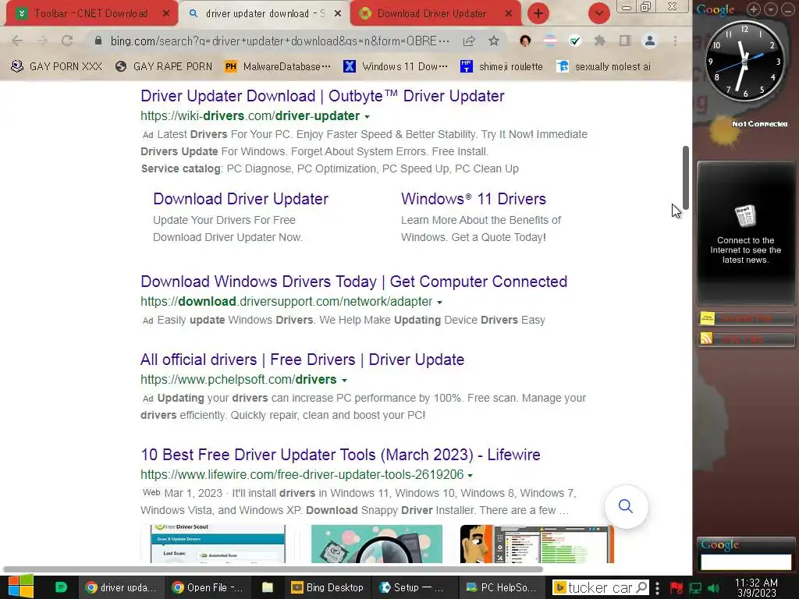Open the Extensions puzzle-piece menu
799x599 pixels.
(x=600, y=41)
